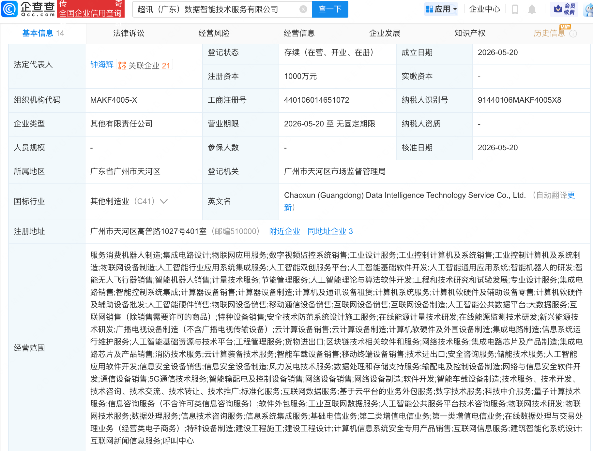
Task: Click the 参保人数 label
Action: pyautogui.click(x=223, y=148)
